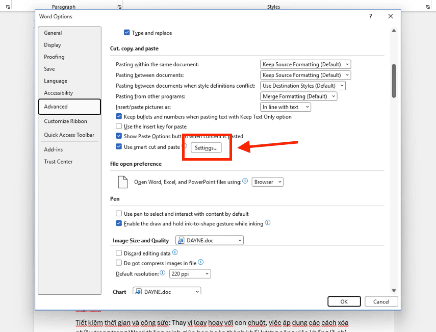Open Pasting from other programs dropdown
This screenshot has width=436, height=332.
pos(299,96)
